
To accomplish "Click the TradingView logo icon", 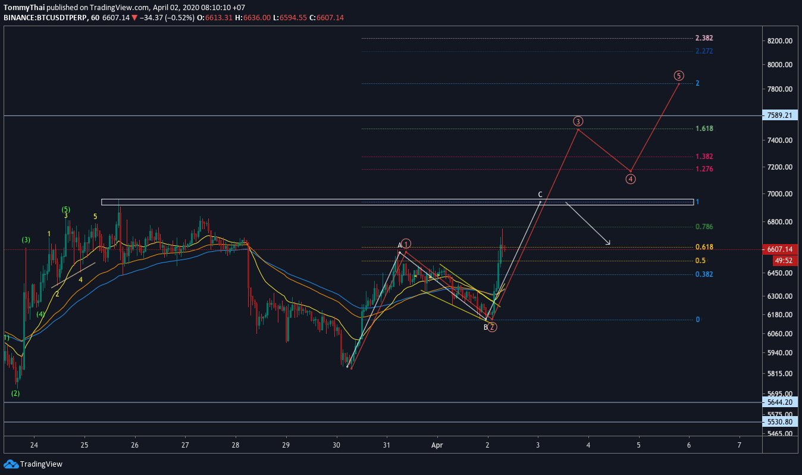I will pos(10,464).
